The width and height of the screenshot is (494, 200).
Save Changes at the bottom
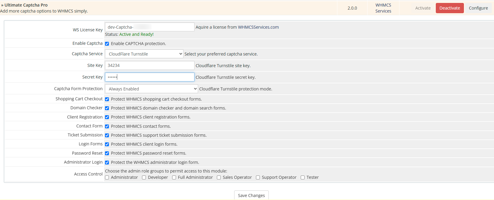pyautogui.click(x=251, y=195)
